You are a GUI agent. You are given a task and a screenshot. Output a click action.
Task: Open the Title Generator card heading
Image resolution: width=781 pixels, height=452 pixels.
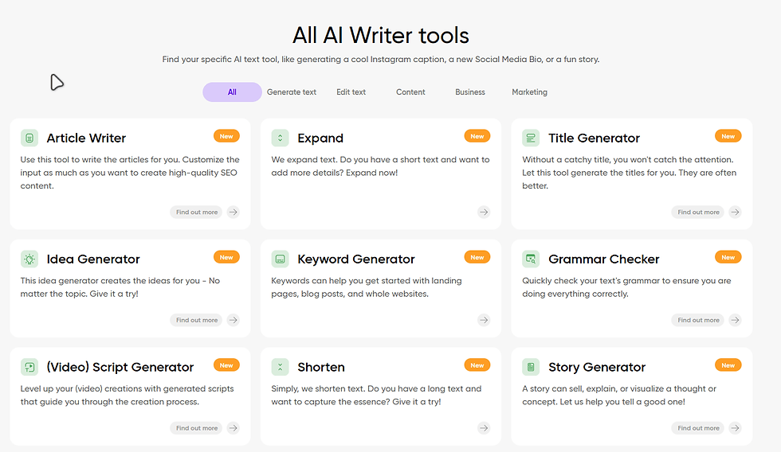tap(594, 138)
